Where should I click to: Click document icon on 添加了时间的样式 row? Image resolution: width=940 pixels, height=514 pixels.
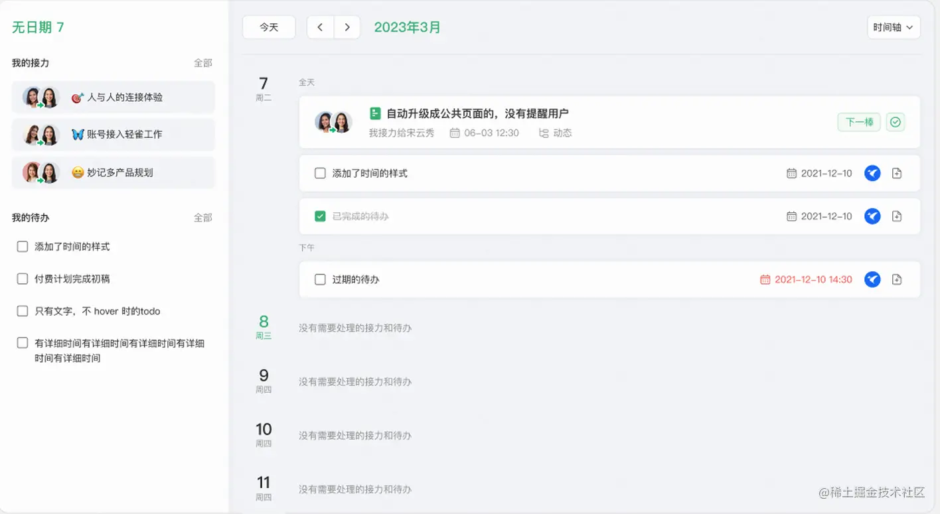897,173
